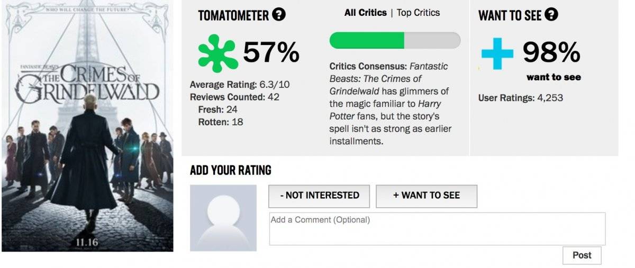Switch to the All Critics tab
Viewport: 635px width, 268px height.
(x=365, y=12)
